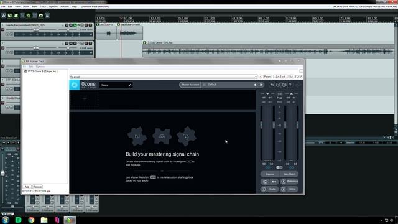Click the Ozone blue logo icon

coord(75,85)
